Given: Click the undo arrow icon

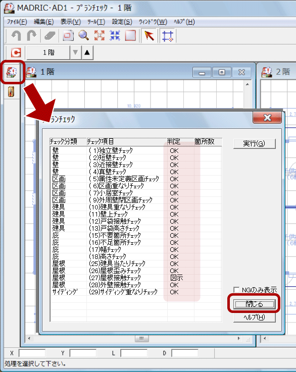Looking at the screenshot, I should tap(16, 36).
